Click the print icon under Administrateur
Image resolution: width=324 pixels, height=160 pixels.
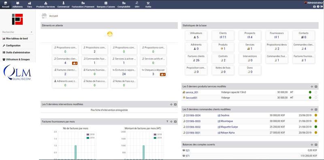pyautogui.click(x=315, y=6)
